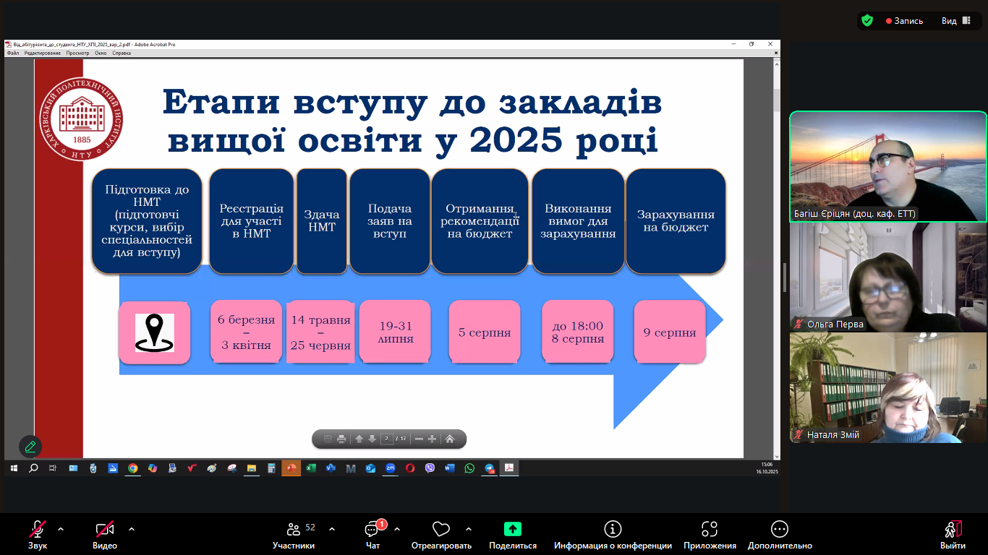Click the green encryption shield icon
The height and width of the screenshot is (555, 988).
[x=867, y=21]
